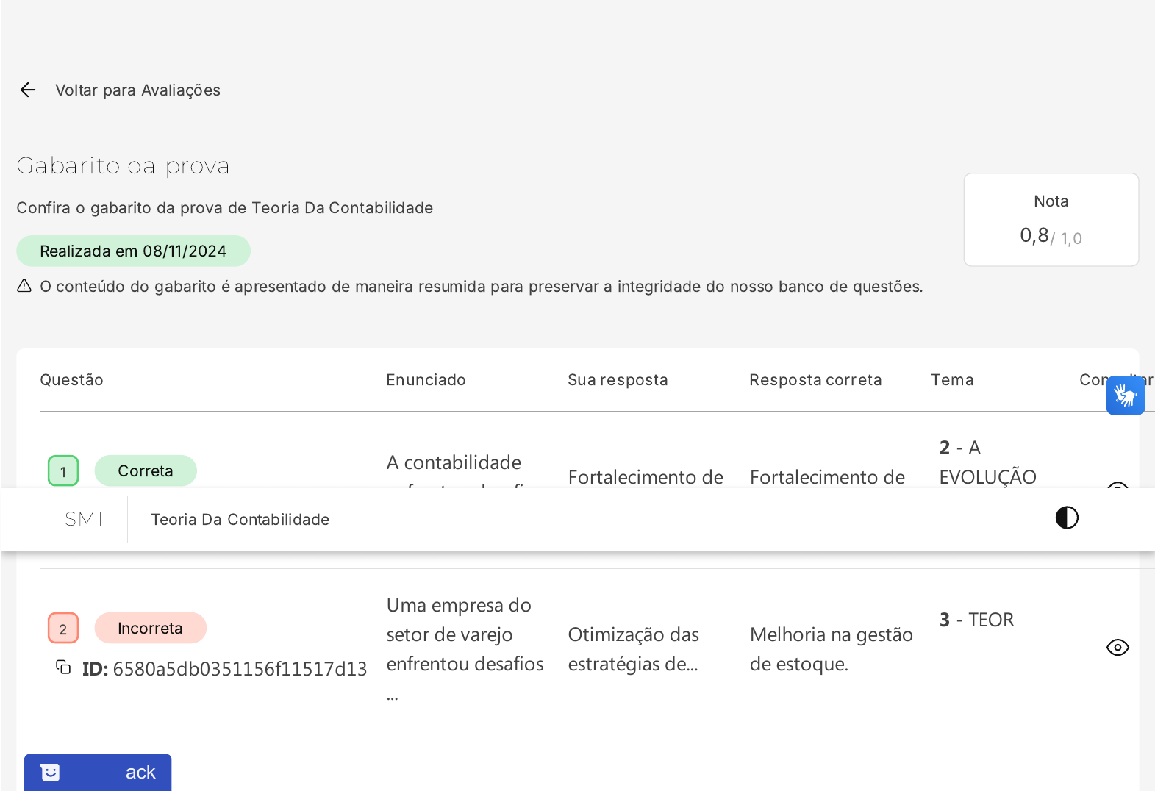Click the Sua resposta column header
Screen dimensions: 1155x791
pos(618,380)
